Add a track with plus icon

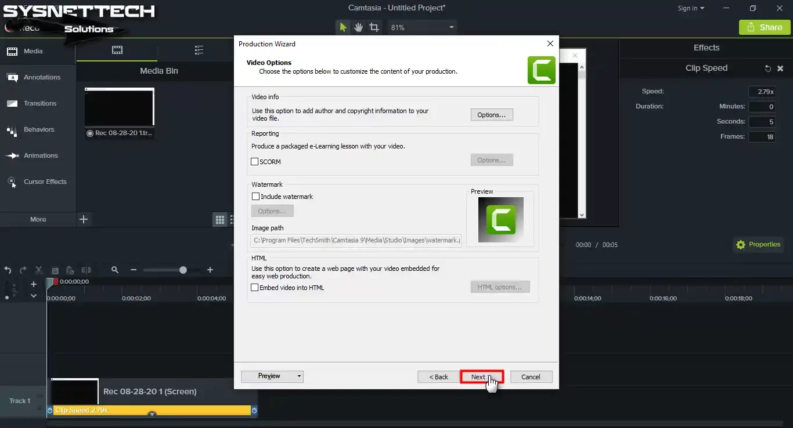[34, 284]
